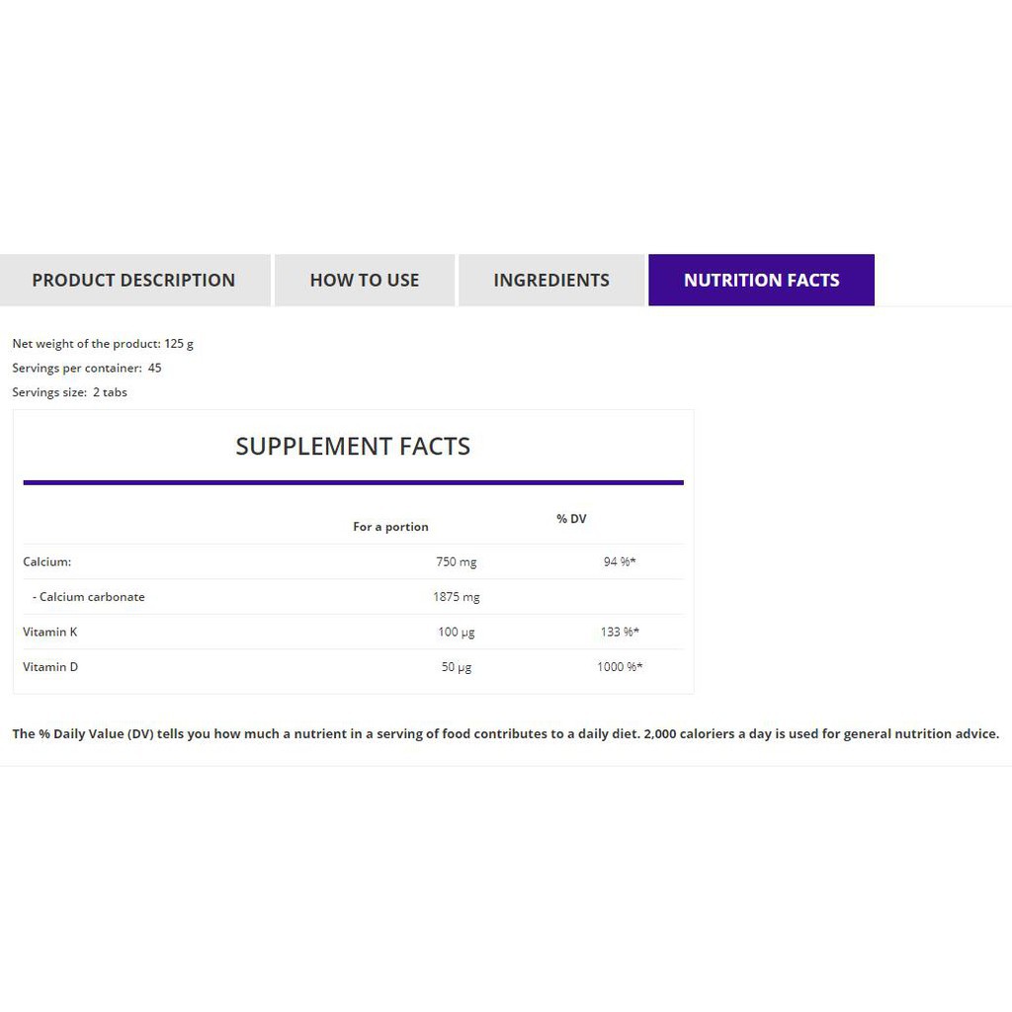Open the Product Description tab
Viewport: 1012px width, 1012px height.
tap(133, 280)
